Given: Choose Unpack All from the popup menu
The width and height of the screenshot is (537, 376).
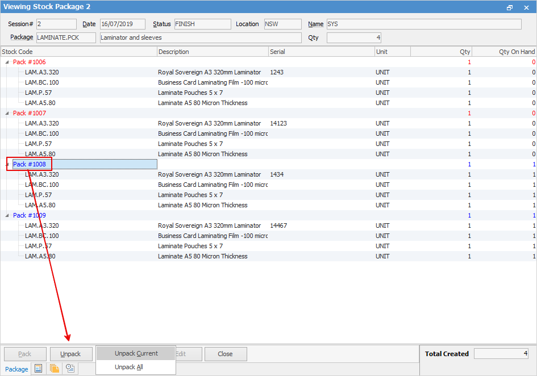Looking at the screenshot, I should tap(136, 367).
